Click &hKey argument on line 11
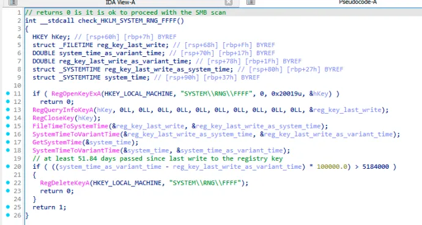This screenshot has width=422, height=225. tap(319, 94)
